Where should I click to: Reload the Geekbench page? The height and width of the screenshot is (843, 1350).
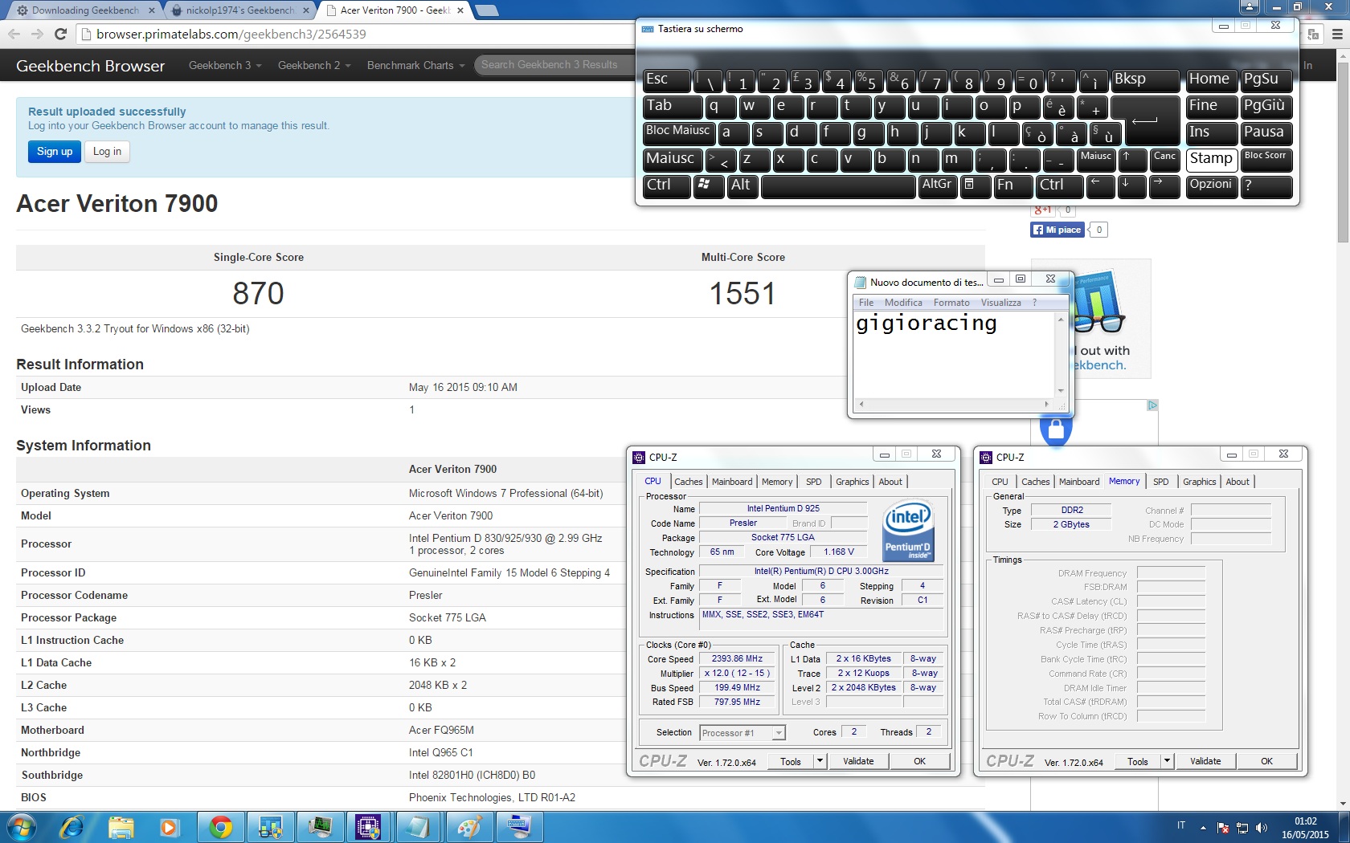(60, 34)
